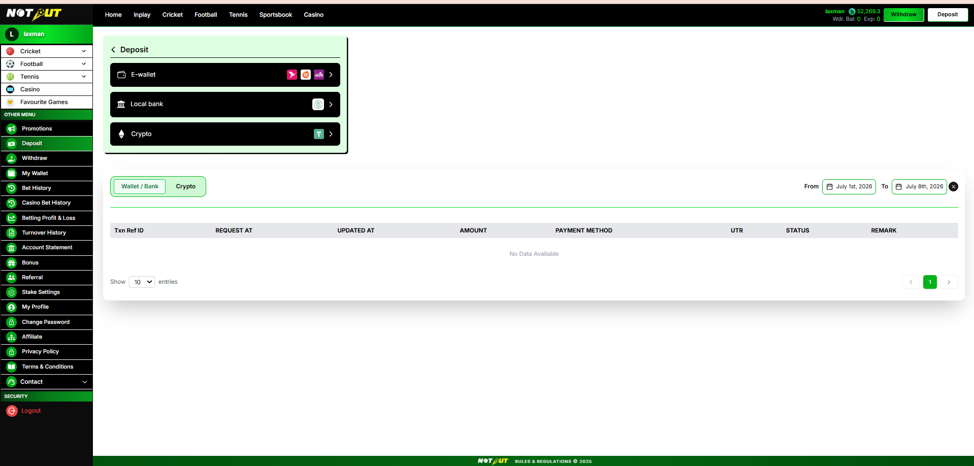The width and height of the screenshot is (974, 466).
Task: Click the laxman avatar circle
Action: pos(12,34)
